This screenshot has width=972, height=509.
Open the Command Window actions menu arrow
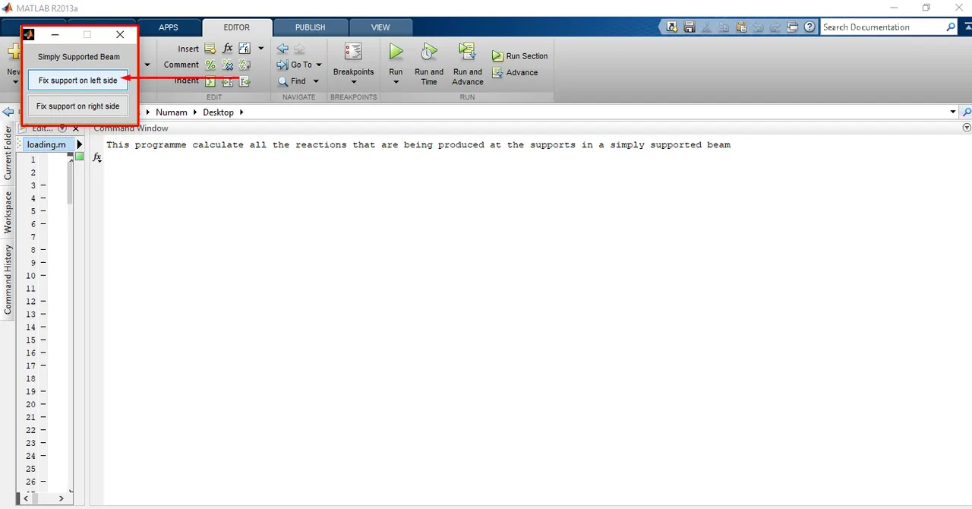966,128
